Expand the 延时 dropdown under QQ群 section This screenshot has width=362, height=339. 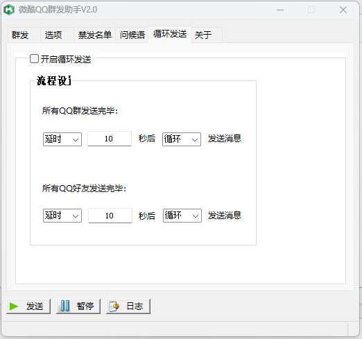(62, 139)
